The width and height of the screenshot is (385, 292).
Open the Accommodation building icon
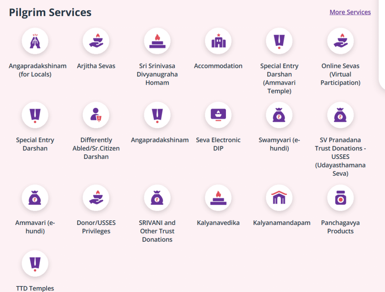(x=218, y=41)
